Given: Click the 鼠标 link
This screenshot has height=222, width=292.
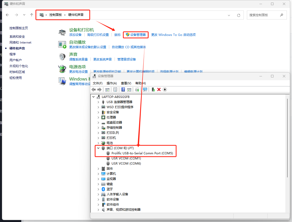Looking at the screenshot, I should pos(117,35).
